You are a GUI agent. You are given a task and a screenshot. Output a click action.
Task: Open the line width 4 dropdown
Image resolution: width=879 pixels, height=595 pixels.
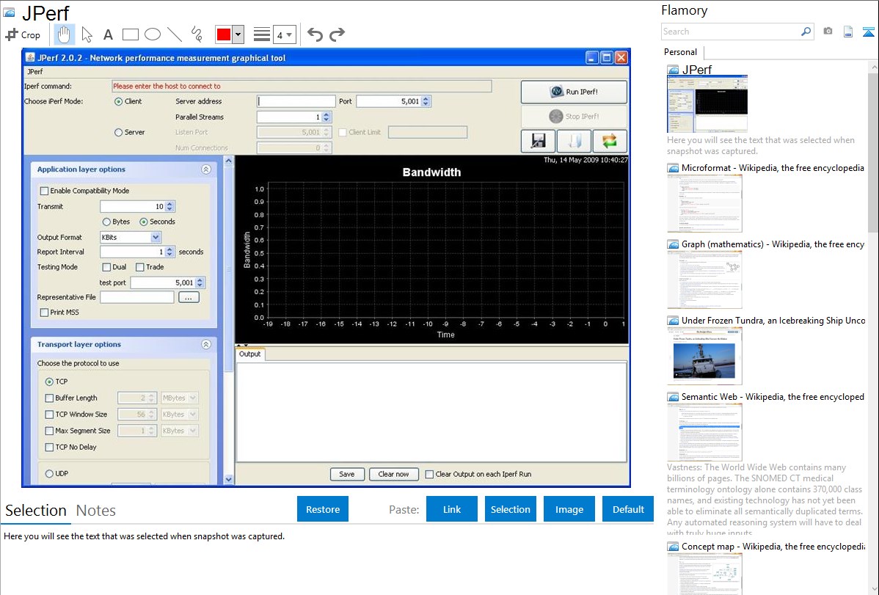(x=284, y=34)
